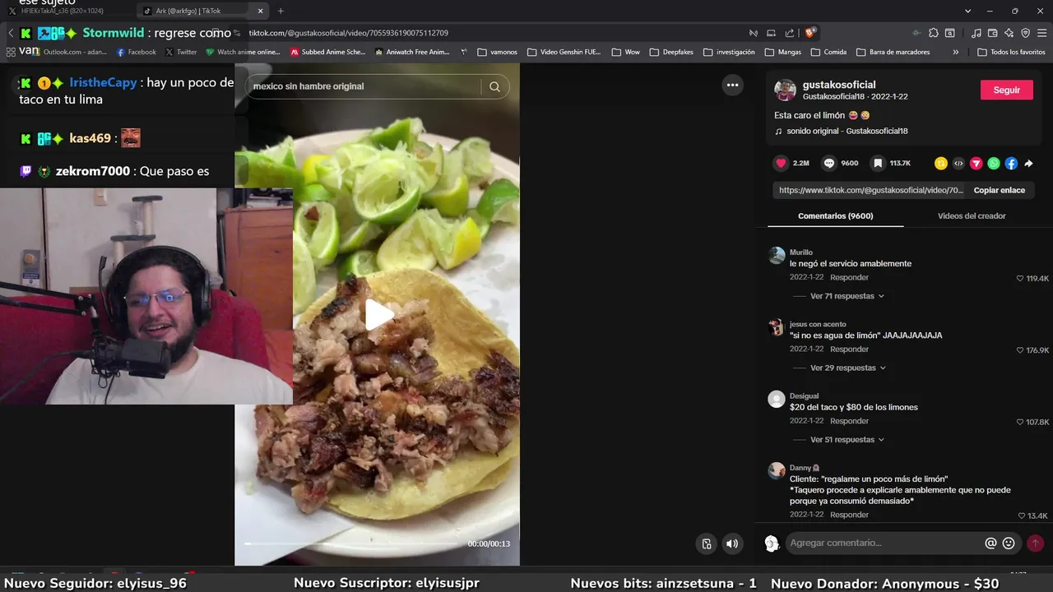Like the comment with 176.9K likes
The height and width of the screenshot is (592, 1053).
tap(1020, 350)
